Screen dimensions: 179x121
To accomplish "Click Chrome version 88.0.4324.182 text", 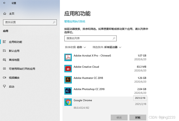I will click(82, 108).
